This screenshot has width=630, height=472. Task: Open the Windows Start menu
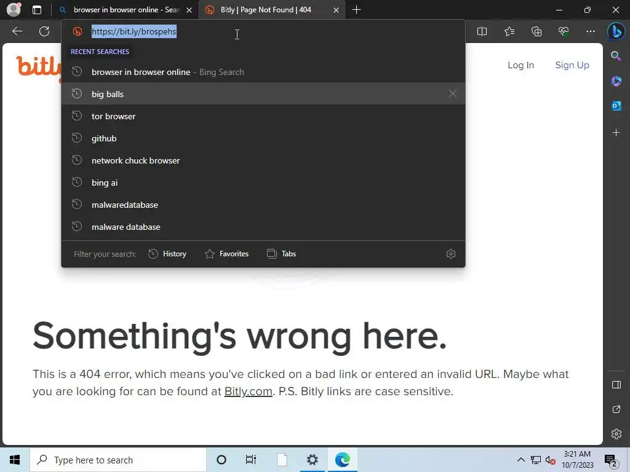point(15,460)
